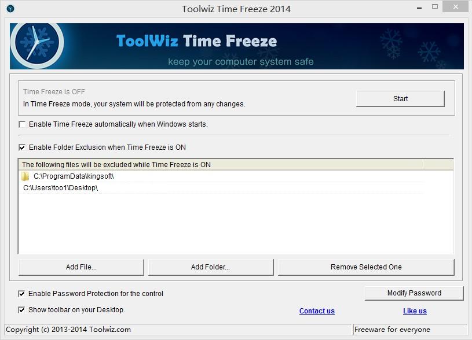This screenshot has height=340, width=472.
Task: Select the C:\Users\too1\Desktop\ entry
Action: pyautogui.click(x=61, y=188)
